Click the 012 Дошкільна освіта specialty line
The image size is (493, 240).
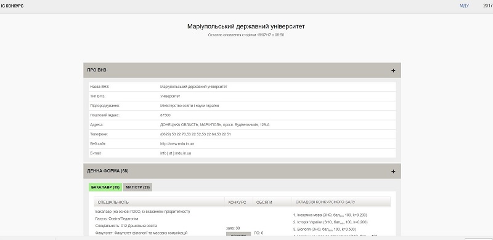click(x=126, y=226)
